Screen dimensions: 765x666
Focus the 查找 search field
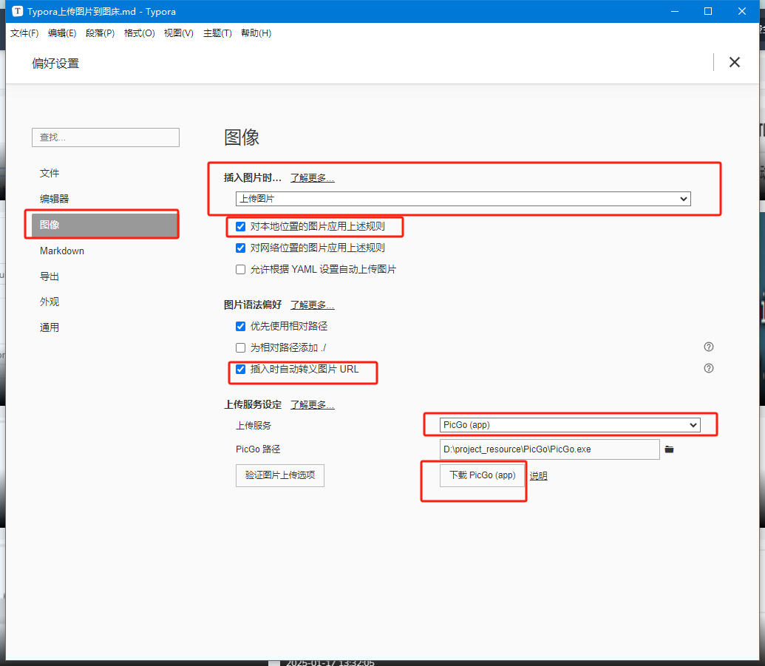click(x=106, y=137)
